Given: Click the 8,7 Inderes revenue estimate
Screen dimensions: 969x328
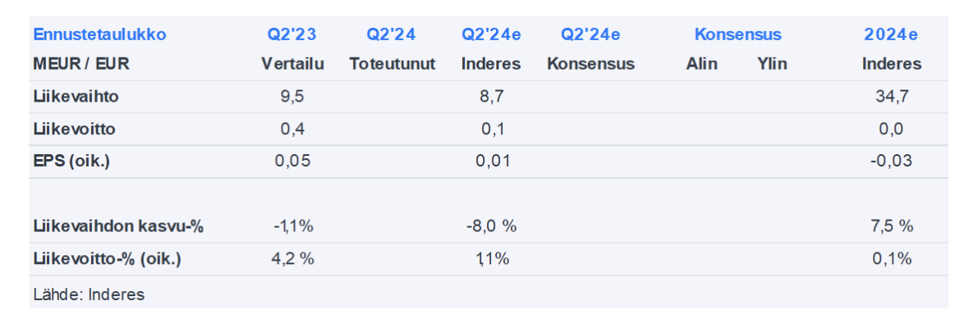Looking at the screenshot, I should pos(493,96).
